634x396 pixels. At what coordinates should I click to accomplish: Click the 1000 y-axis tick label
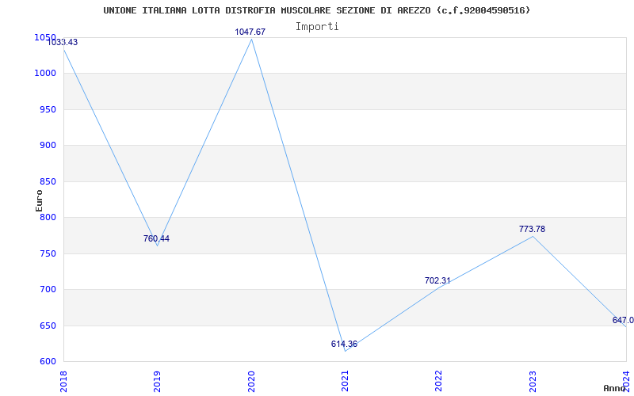coord(45,74)
